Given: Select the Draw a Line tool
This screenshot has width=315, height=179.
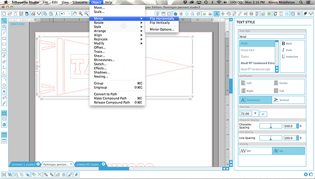Looking at the screenshot, I should pyautogui.click(x=4, y=33).
